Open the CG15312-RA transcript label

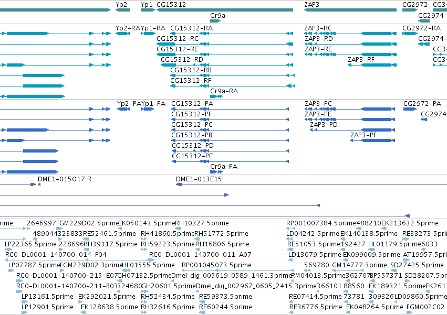click(x=192, y=28)
